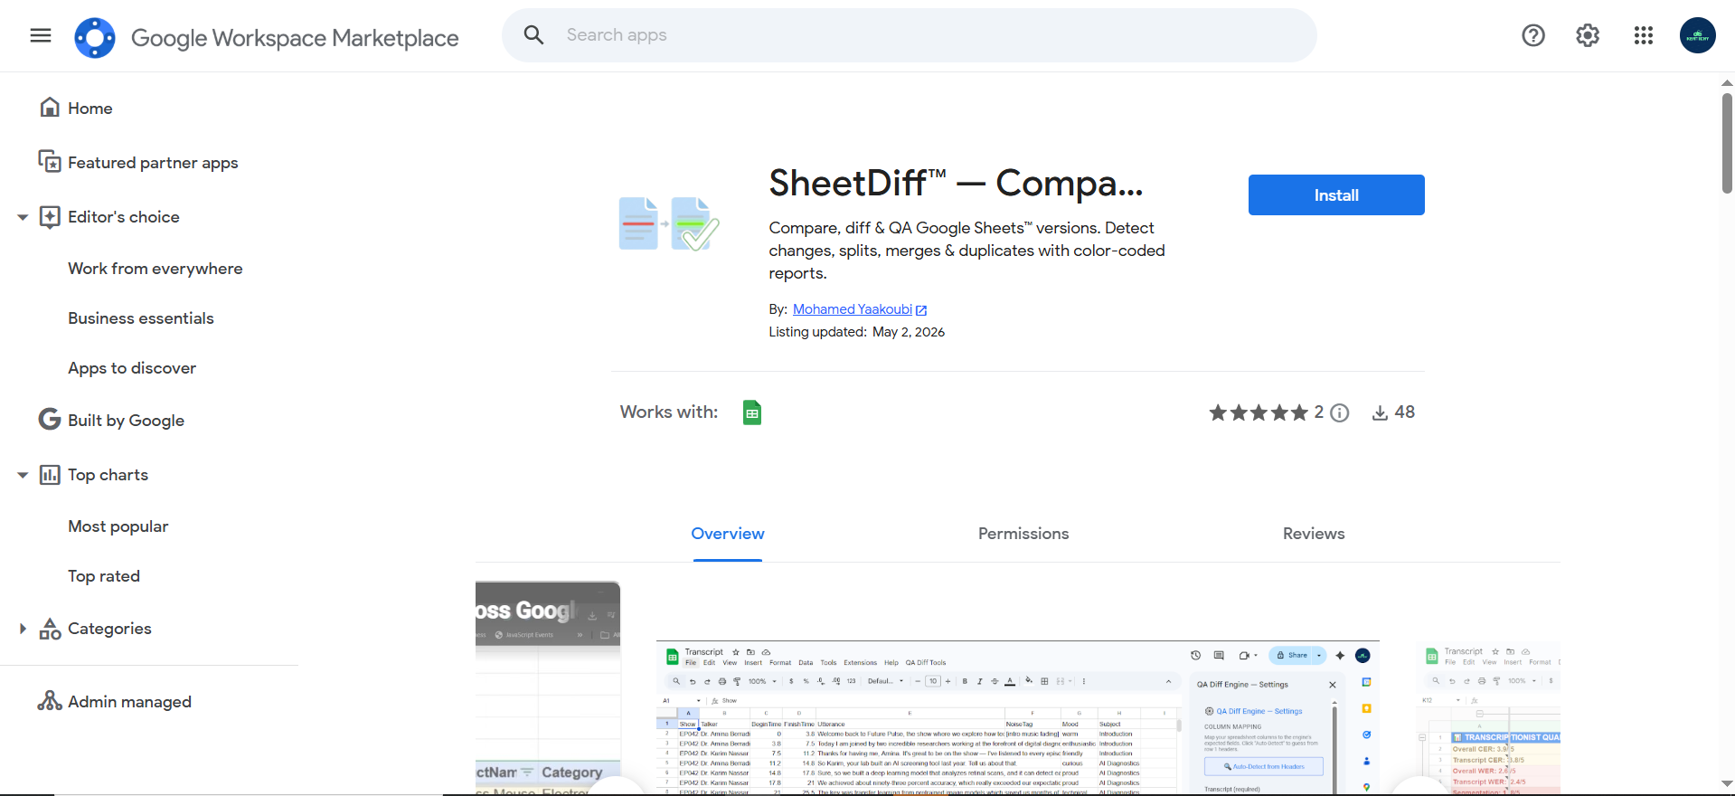Image resolution: width=1735 pixels, height=796 pixels.
Task: Switch to the Reviews tab
Action: pos(1314,534)
